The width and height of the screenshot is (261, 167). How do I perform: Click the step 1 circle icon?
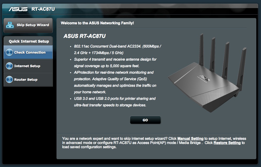9,52
